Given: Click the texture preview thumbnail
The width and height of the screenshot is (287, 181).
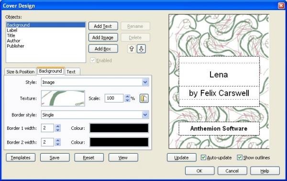Looking at the screenshot, I should 63,98.
